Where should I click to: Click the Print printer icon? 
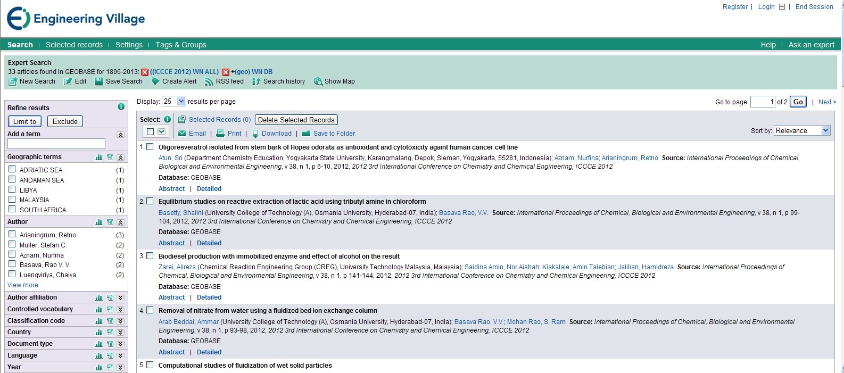tap(220, 134)
